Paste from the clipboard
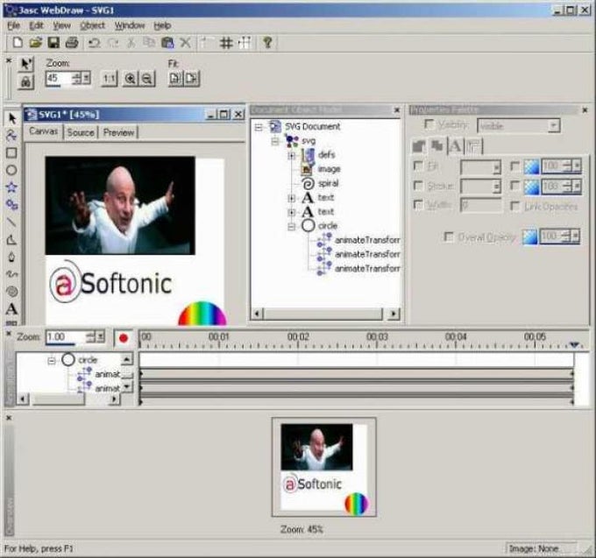The width and height of the screenshot is (596, 558). 167,43
